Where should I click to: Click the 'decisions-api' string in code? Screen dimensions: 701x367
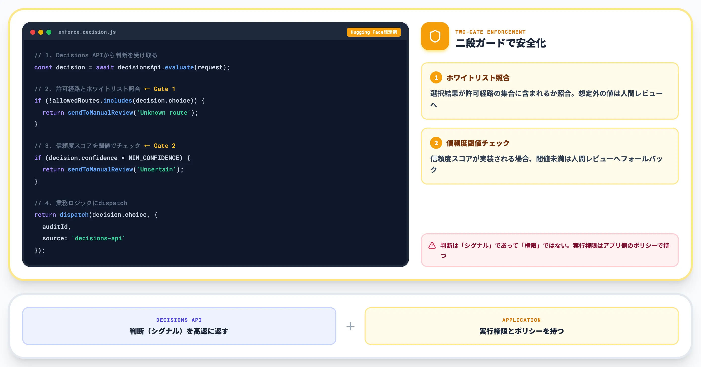point(98,238)
